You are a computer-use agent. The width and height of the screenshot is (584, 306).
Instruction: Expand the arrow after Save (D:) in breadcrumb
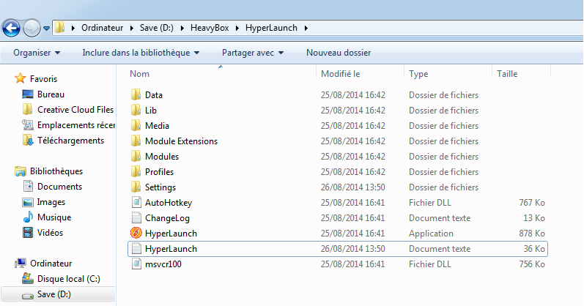point(182,29)
